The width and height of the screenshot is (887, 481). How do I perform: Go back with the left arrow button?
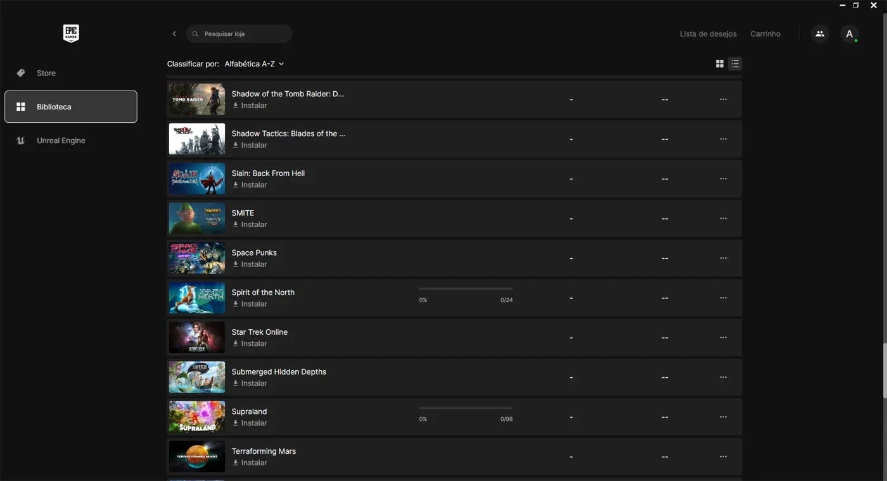pos(174,34)
